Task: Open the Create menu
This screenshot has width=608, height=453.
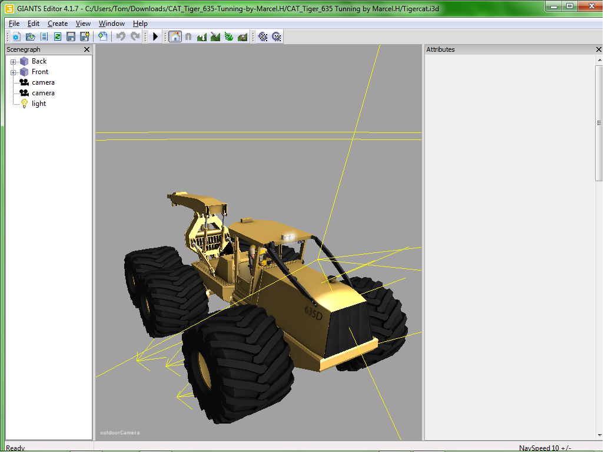Action: [x=58, y=24]
